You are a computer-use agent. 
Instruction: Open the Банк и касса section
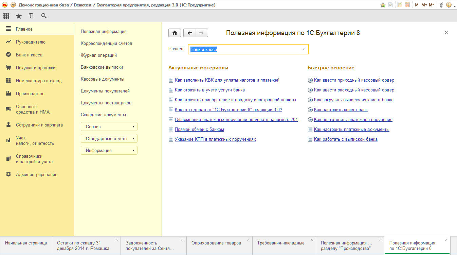pyautogui.click(x=37, y=55)
